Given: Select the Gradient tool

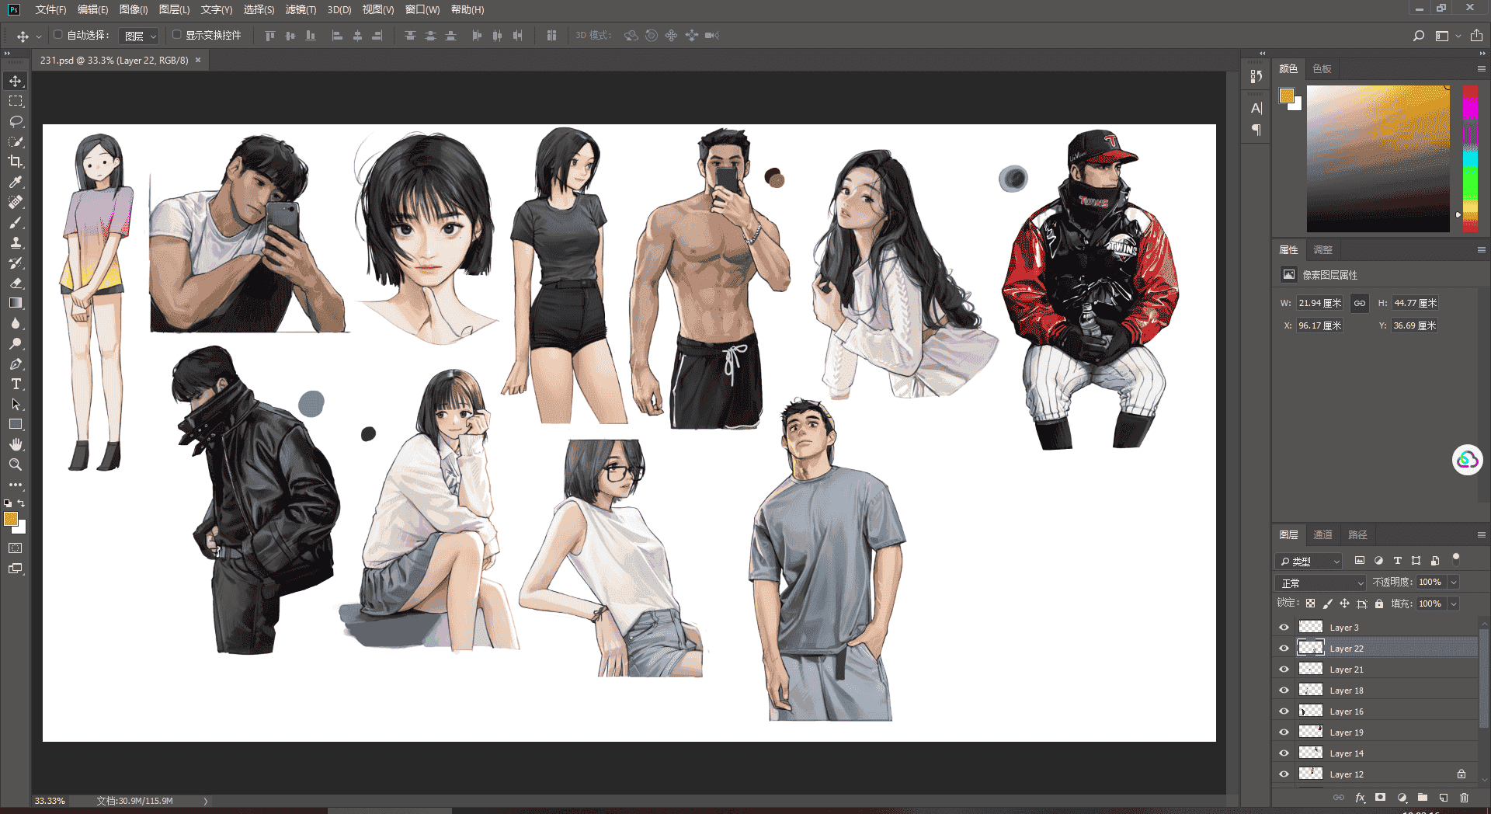Looking at the screenshot, I should (x=16, y=303).
